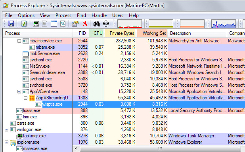Click the Windows Task Manager description
The height and width of the screenshot is (152, 245).
click(191, 136)
